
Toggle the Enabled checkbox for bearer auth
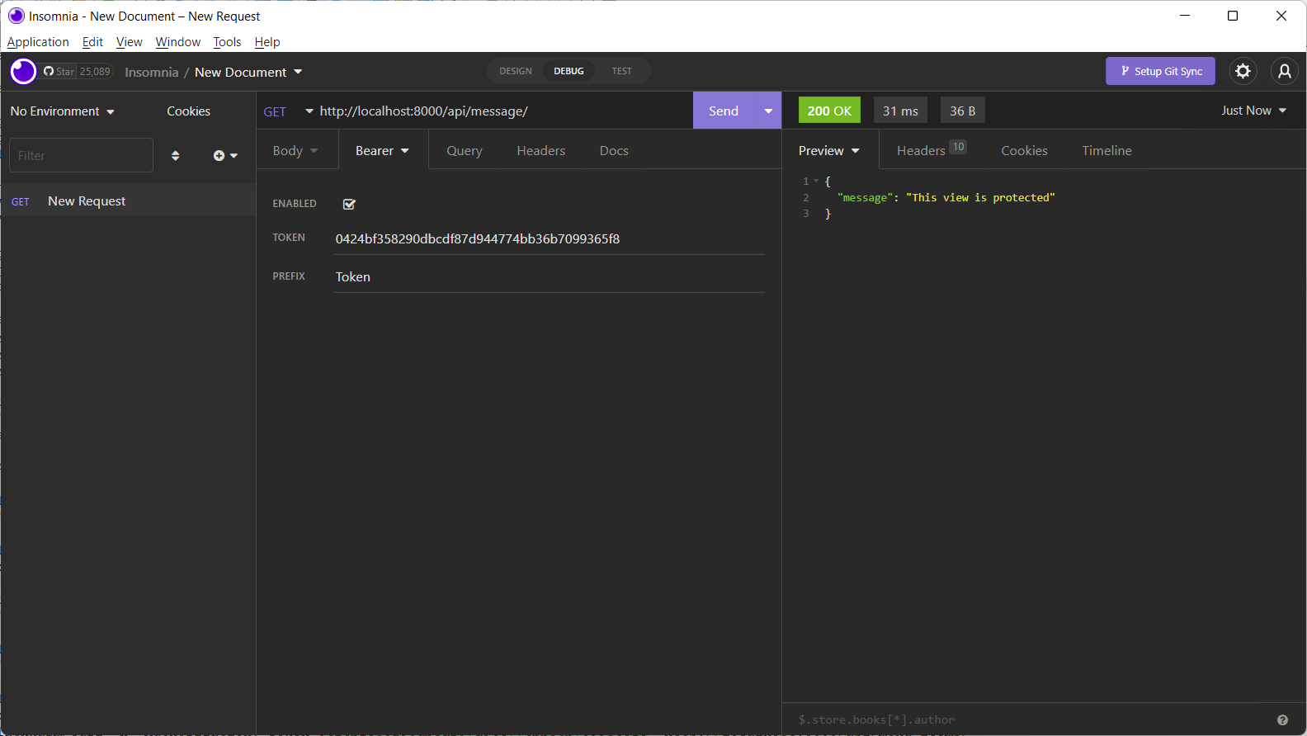point(349,204)
